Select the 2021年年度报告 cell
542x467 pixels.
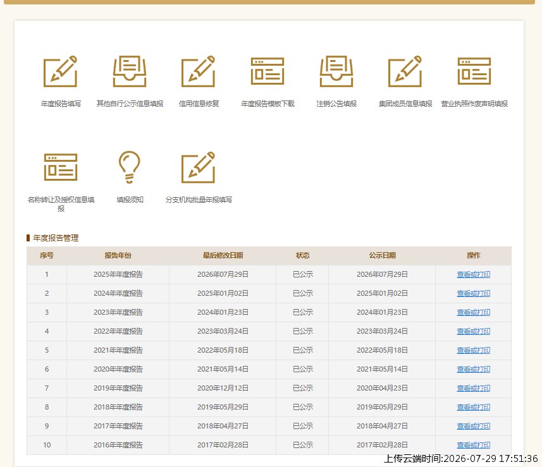(118, 351)
